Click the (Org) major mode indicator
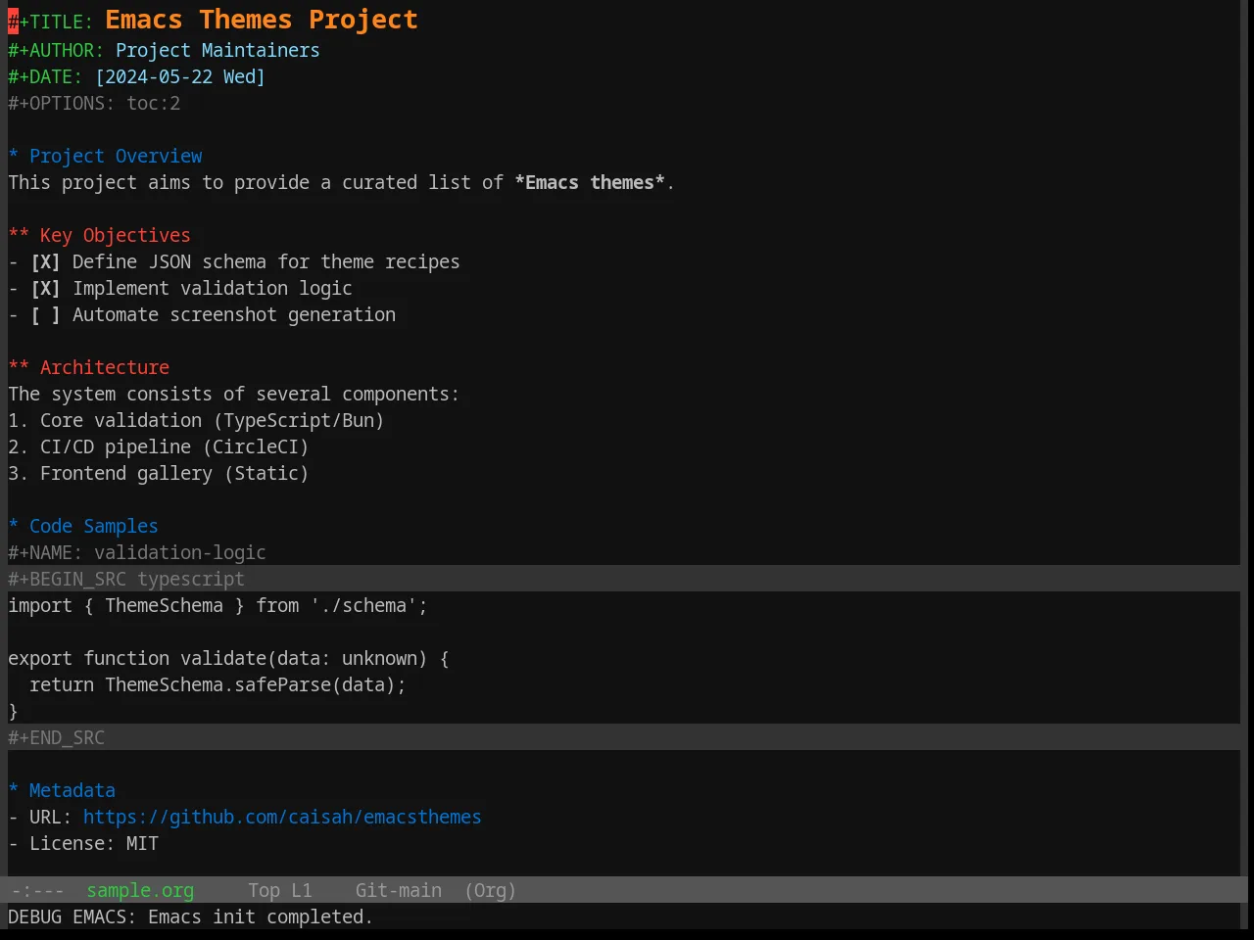This screenshot has width=1254, height=940. pos(490,891)
